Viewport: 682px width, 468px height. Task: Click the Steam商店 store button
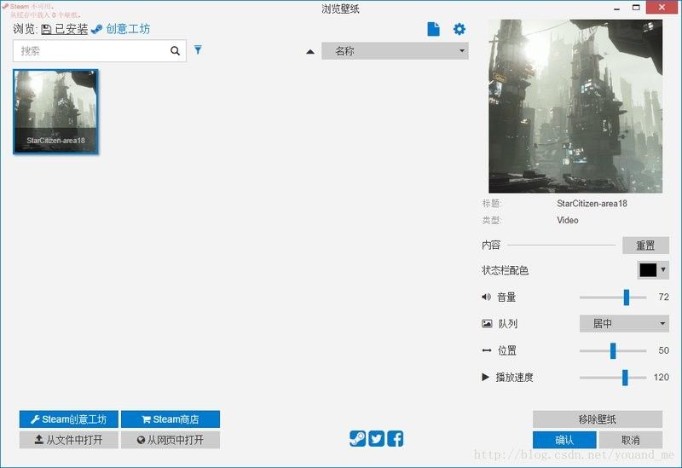pyautogui.click(x=170, y=419)
